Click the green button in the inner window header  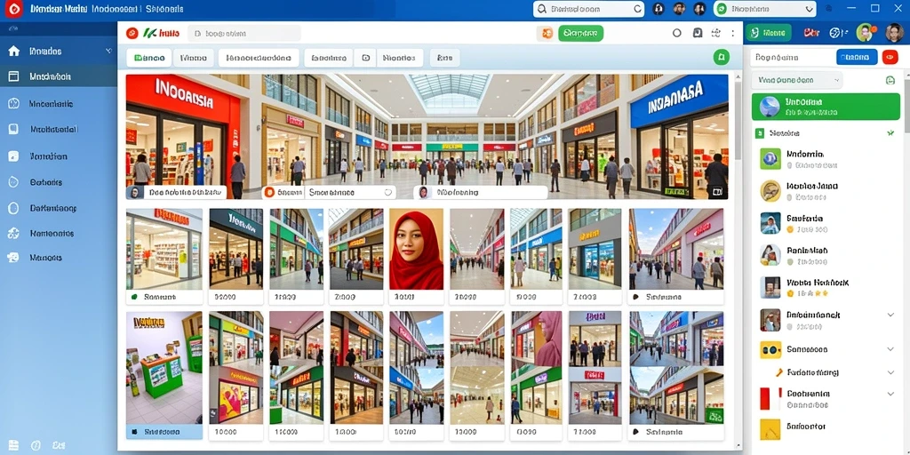click(x=580, y=33)
